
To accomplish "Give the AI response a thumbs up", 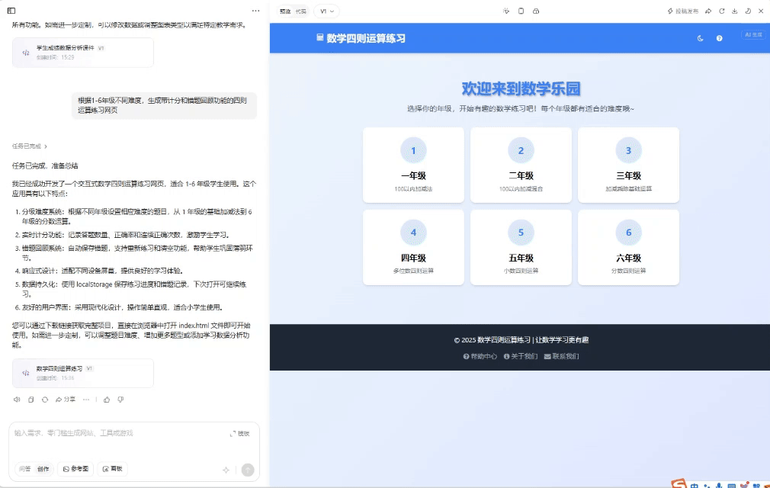I will click(x=107, y=399).
